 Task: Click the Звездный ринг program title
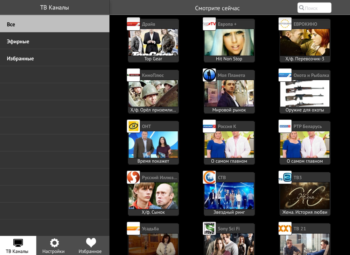point(229,212)
